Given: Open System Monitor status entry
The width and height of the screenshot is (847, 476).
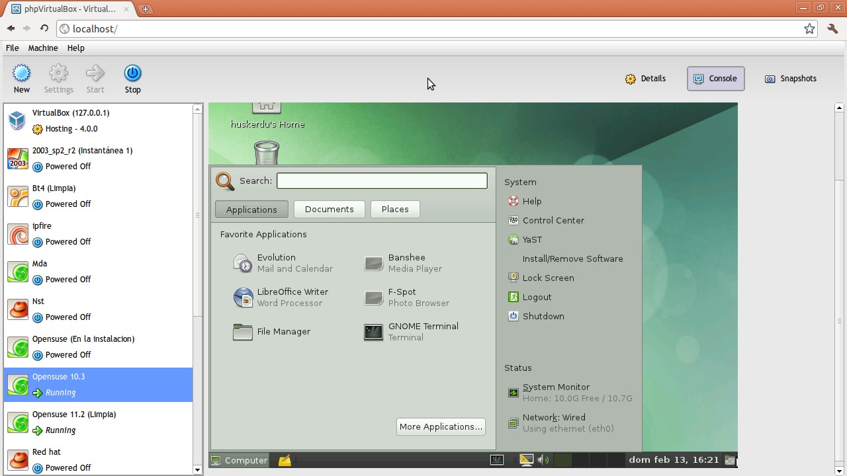Looking at the screenshot, I should pos(570,393).
